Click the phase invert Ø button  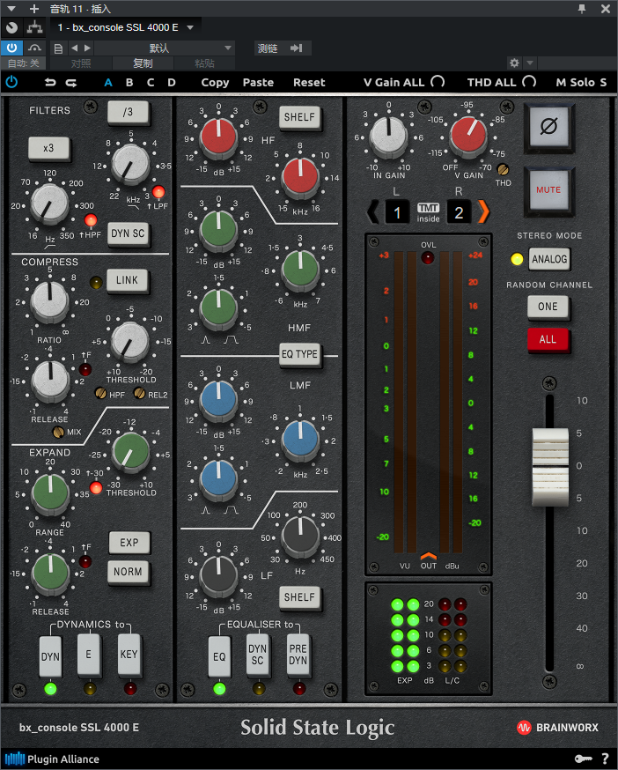548,127
